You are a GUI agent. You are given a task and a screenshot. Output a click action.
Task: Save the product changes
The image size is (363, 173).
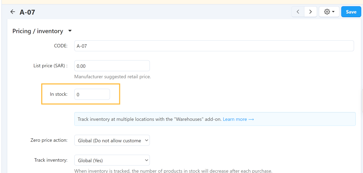pyautogui.click(x=351, y=12)
